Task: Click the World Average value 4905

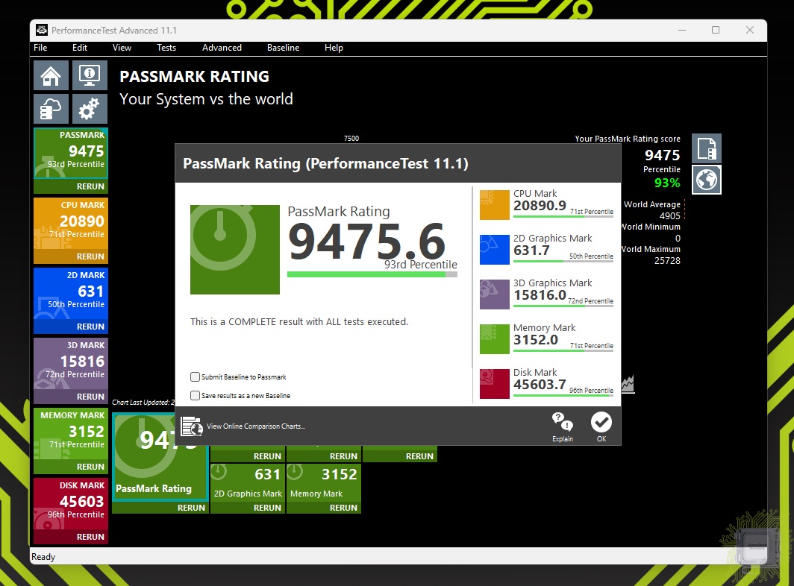Action: 670,215
